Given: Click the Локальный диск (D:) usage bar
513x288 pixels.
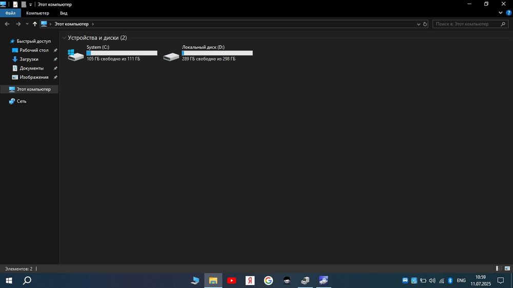Looking at the screenshot, I should [x=217, y=53].
